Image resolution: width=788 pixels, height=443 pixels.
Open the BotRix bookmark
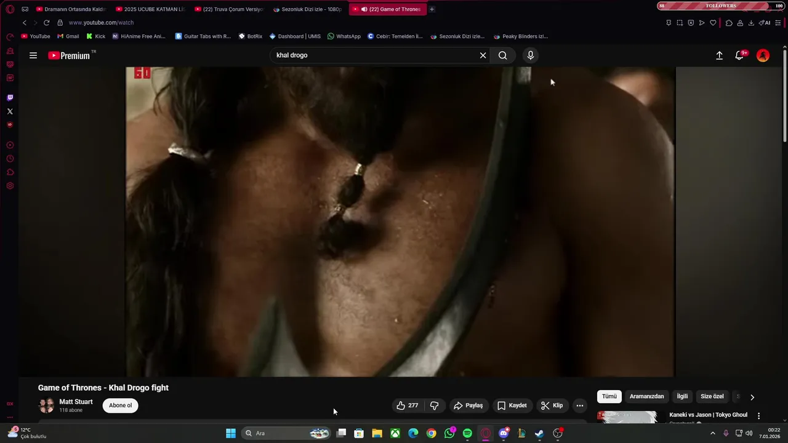pyautogui.click(x=251, y=36)
